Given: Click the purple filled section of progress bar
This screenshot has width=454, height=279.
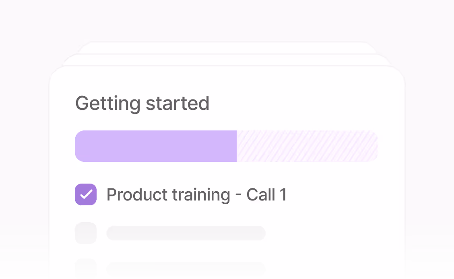Looking at the screenshot, I should [x=156, y=146].
